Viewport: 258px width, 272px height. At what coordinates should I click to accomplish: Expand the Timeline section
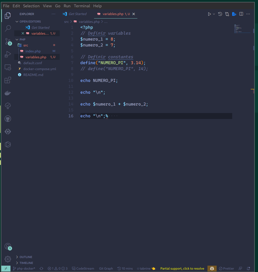point(26,263)
